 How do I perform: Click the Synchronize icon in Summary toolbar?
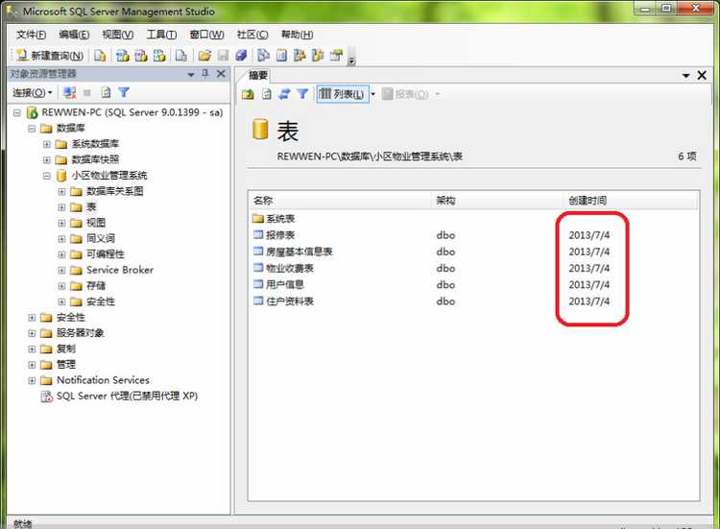pyautogui.click(x=285, y=94)
